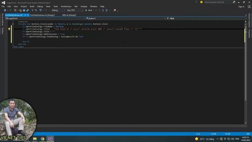Click in the Quick Launch search field
The height and width of the screenshot is (142, 252).
(x=218, y=2)
